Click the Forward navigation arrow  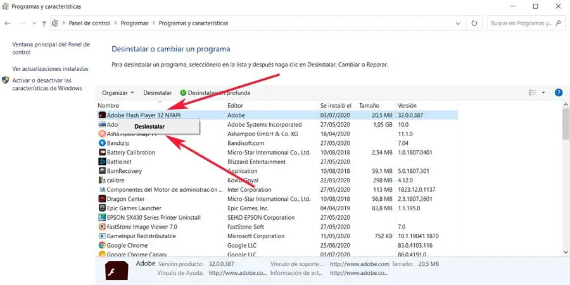tap(23, 23)
